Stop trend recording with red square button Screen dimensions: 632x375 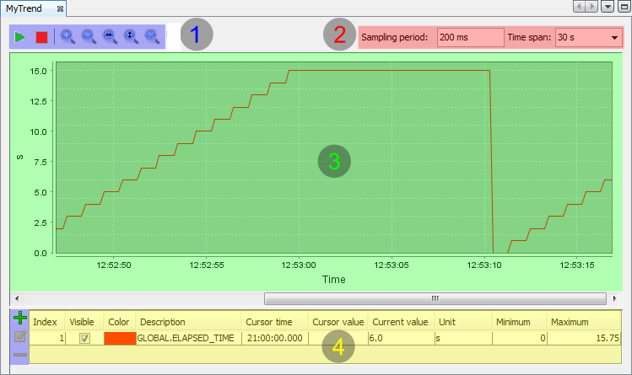[41, 37]
